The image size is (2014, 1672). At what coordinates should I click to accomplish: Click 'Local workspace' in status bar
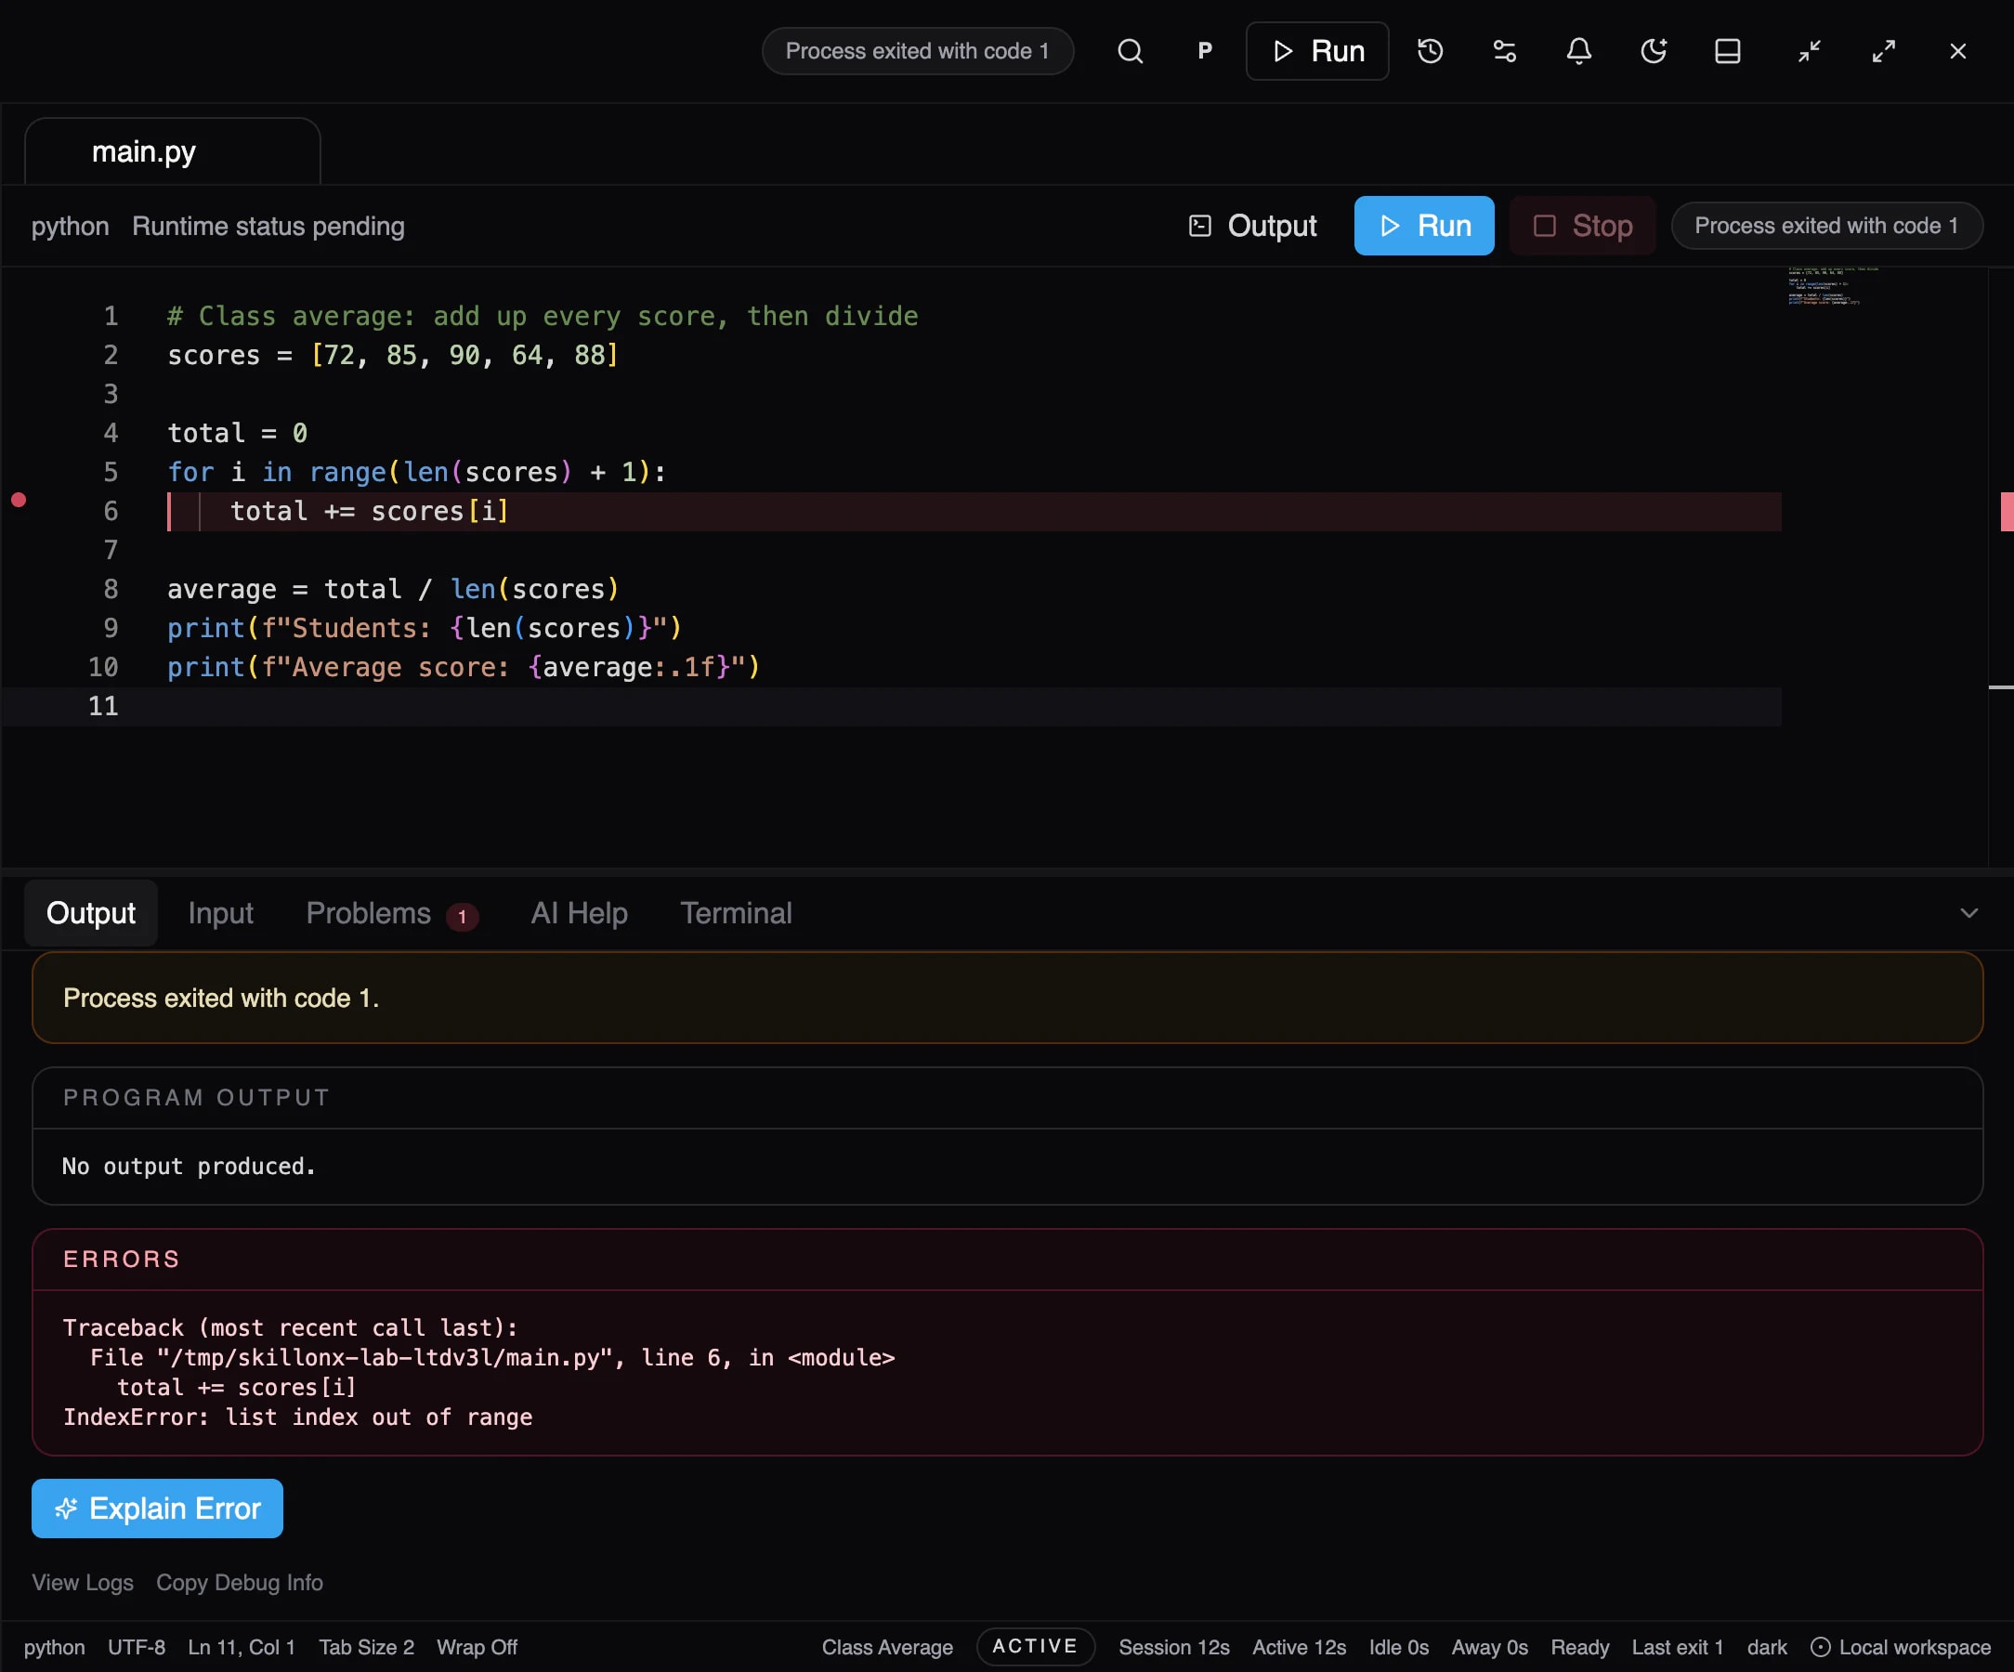pyautogui.click(x=1901, y=1647)
